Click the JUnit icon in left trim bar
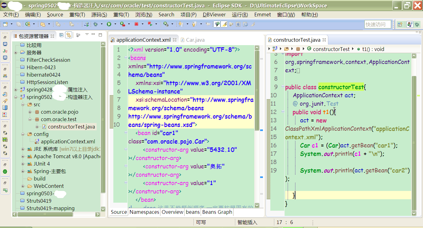 [x=5, y=51]
